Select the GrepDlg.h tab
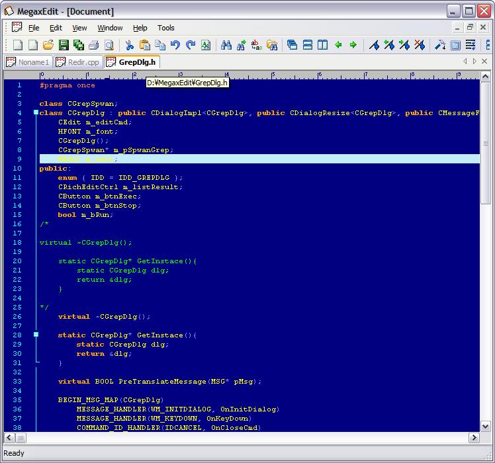The width and height of the screenshot is (495, 463). point(132,62)
